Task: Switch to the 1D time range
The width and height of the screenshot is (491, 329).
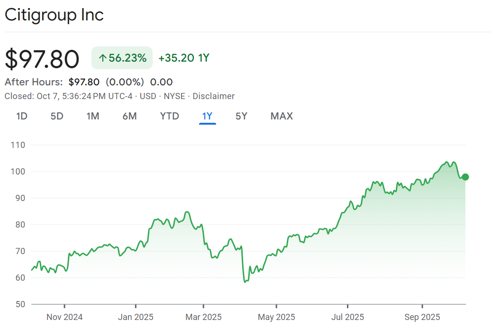Action: pyautogui.click(x=22, y=116)
